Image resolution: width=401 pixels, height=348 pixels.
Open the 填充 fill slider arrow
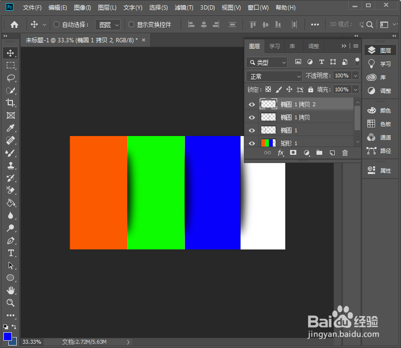355,89
